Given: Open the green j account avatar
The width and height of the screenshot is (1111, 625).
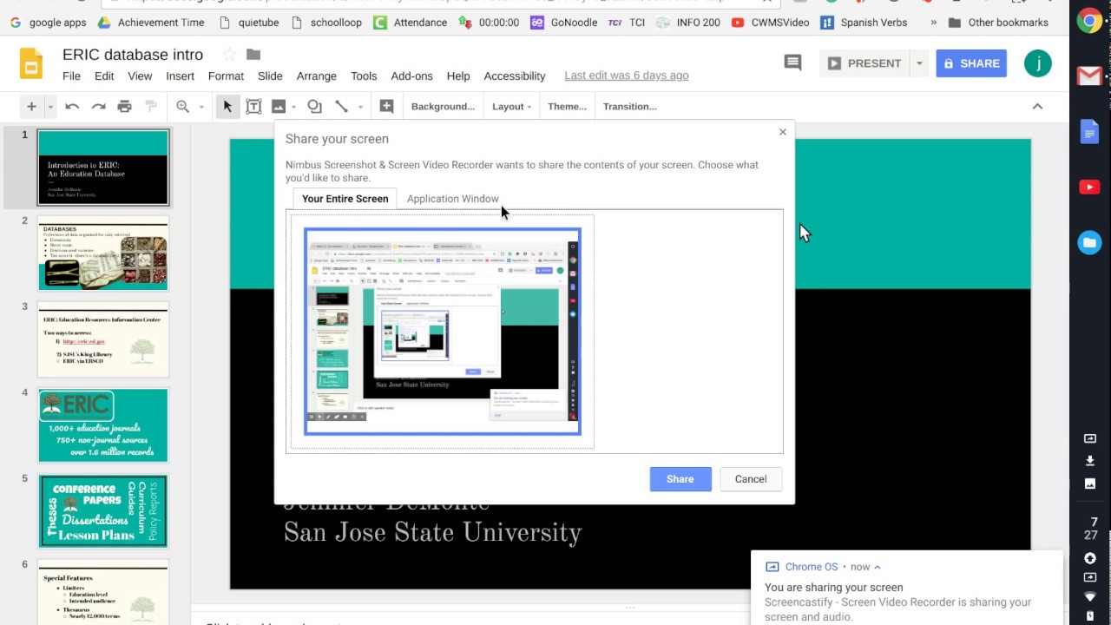Looking at the screenshot, I should pyautogui.click(x=1037, y=63).
